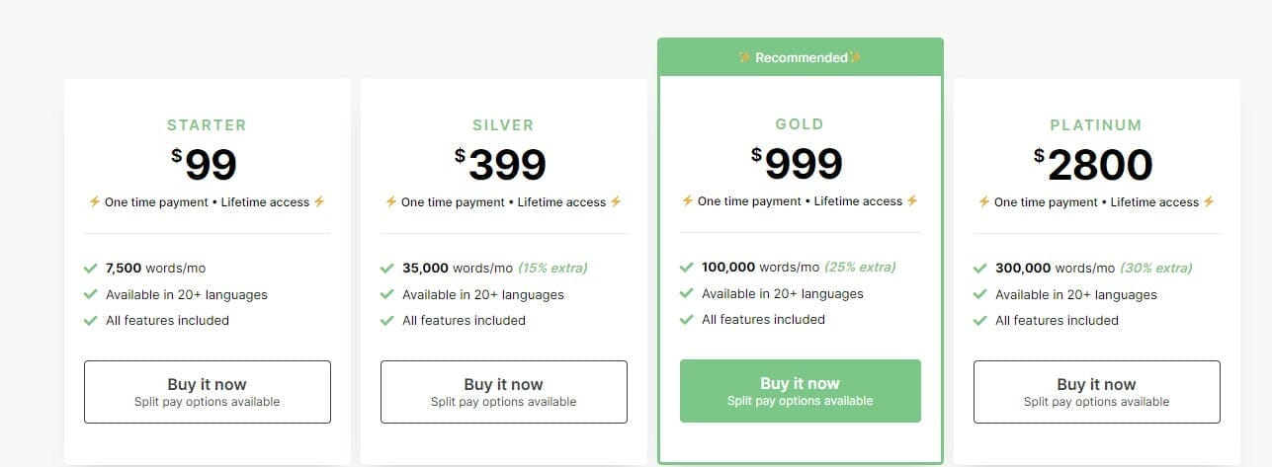
Task: Click the (30% extra) label in Platinum
Action: (1155, 268)
